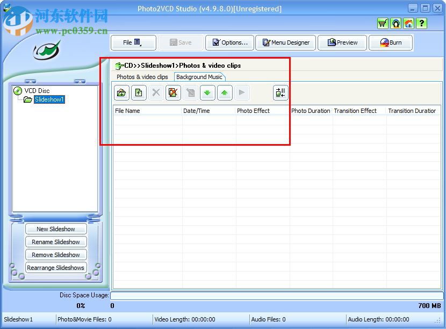Select the Slideshow1 tree item

(x=49, y=99)
